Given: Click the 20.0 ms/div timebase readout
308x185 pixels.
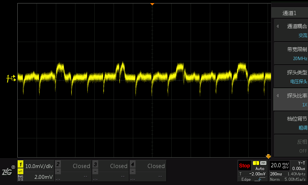Looking at the screenshot, I should [280, 165].
